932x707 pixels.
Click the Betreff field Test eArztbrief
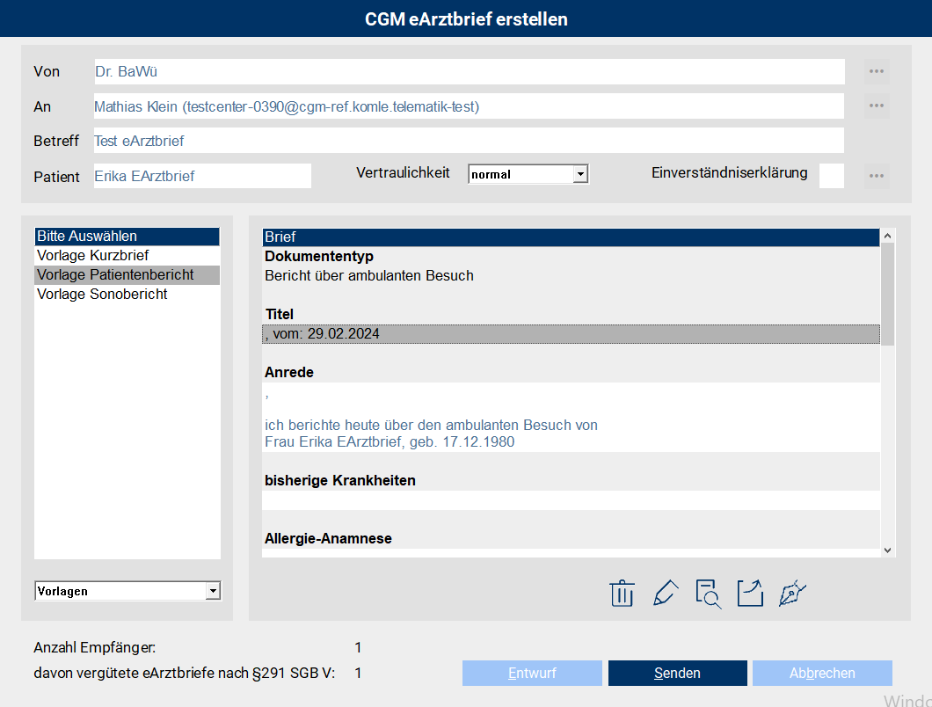pyautogui.click(x=469, y=141)
